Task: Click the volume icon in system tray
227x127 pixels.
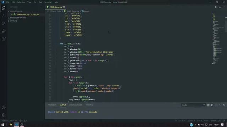Action: tap(203, 125)
